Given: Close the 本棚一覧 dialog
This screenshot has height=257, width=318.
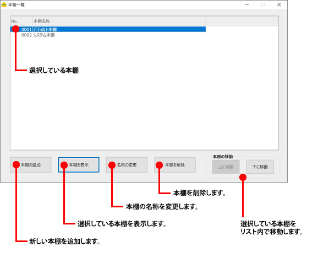Looking at the screenshot, I should [279, 4].
